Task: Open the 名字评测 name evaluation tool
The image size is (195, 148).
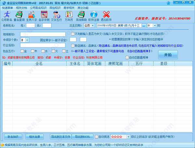Action: (x=44, y=16)
